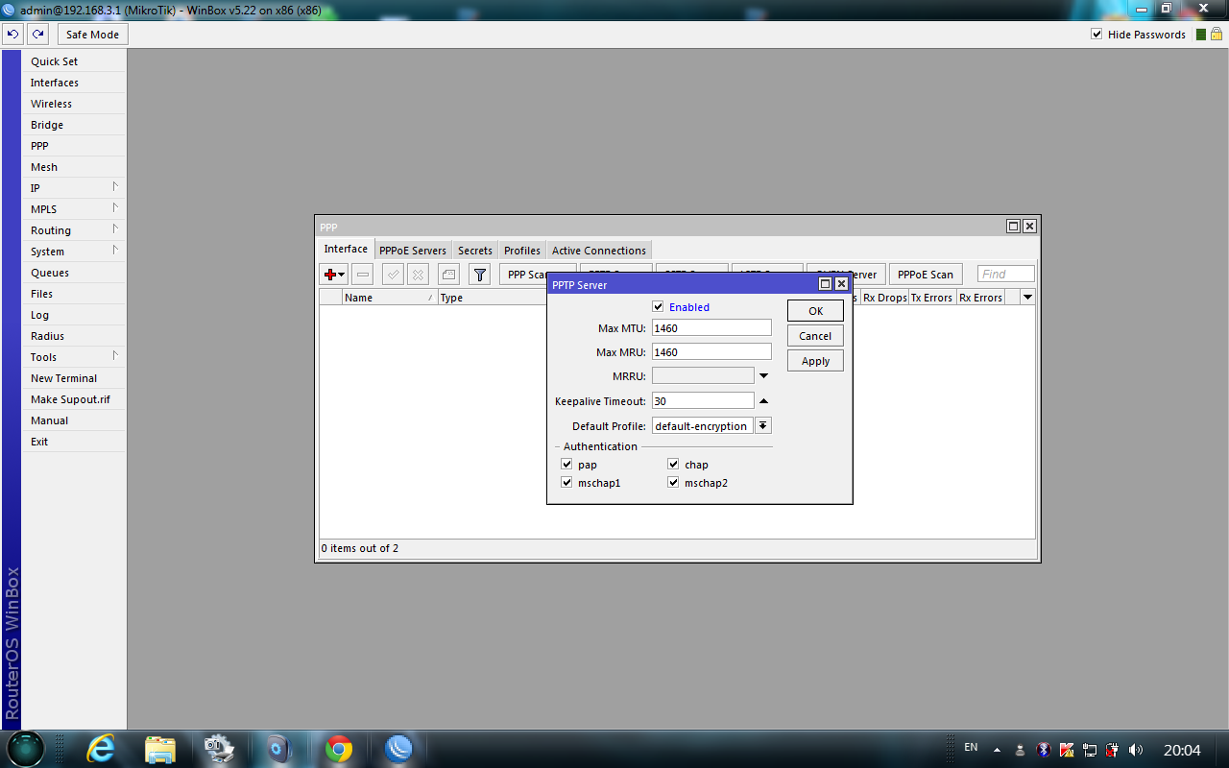The image size is (1229, 768).
Task: Open the Default Profile dropdown
Action: [x=763, y=425]
